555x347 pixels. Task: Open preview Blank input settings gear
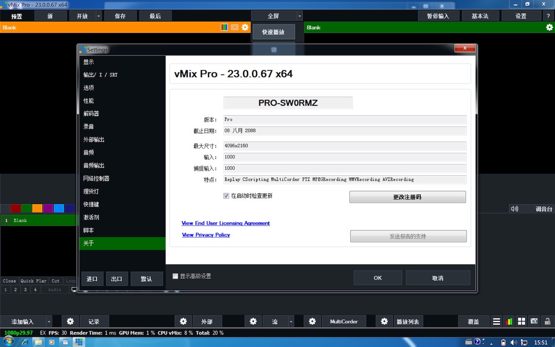(x=245, y=27)
